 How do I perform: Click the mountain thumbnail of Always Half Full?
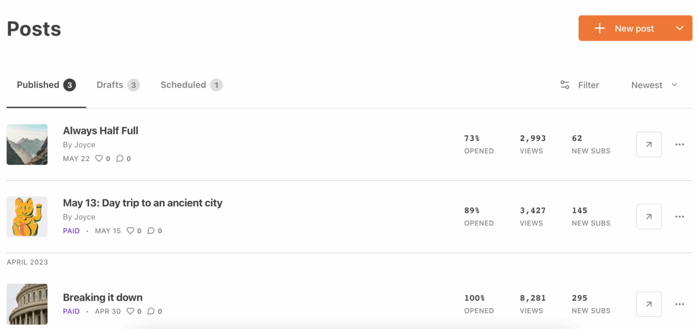[27, 144]
